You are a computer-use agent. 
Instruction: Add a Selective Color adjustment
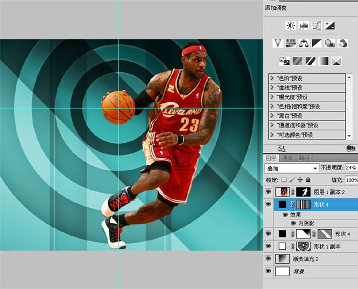click(x=336, y=61)
